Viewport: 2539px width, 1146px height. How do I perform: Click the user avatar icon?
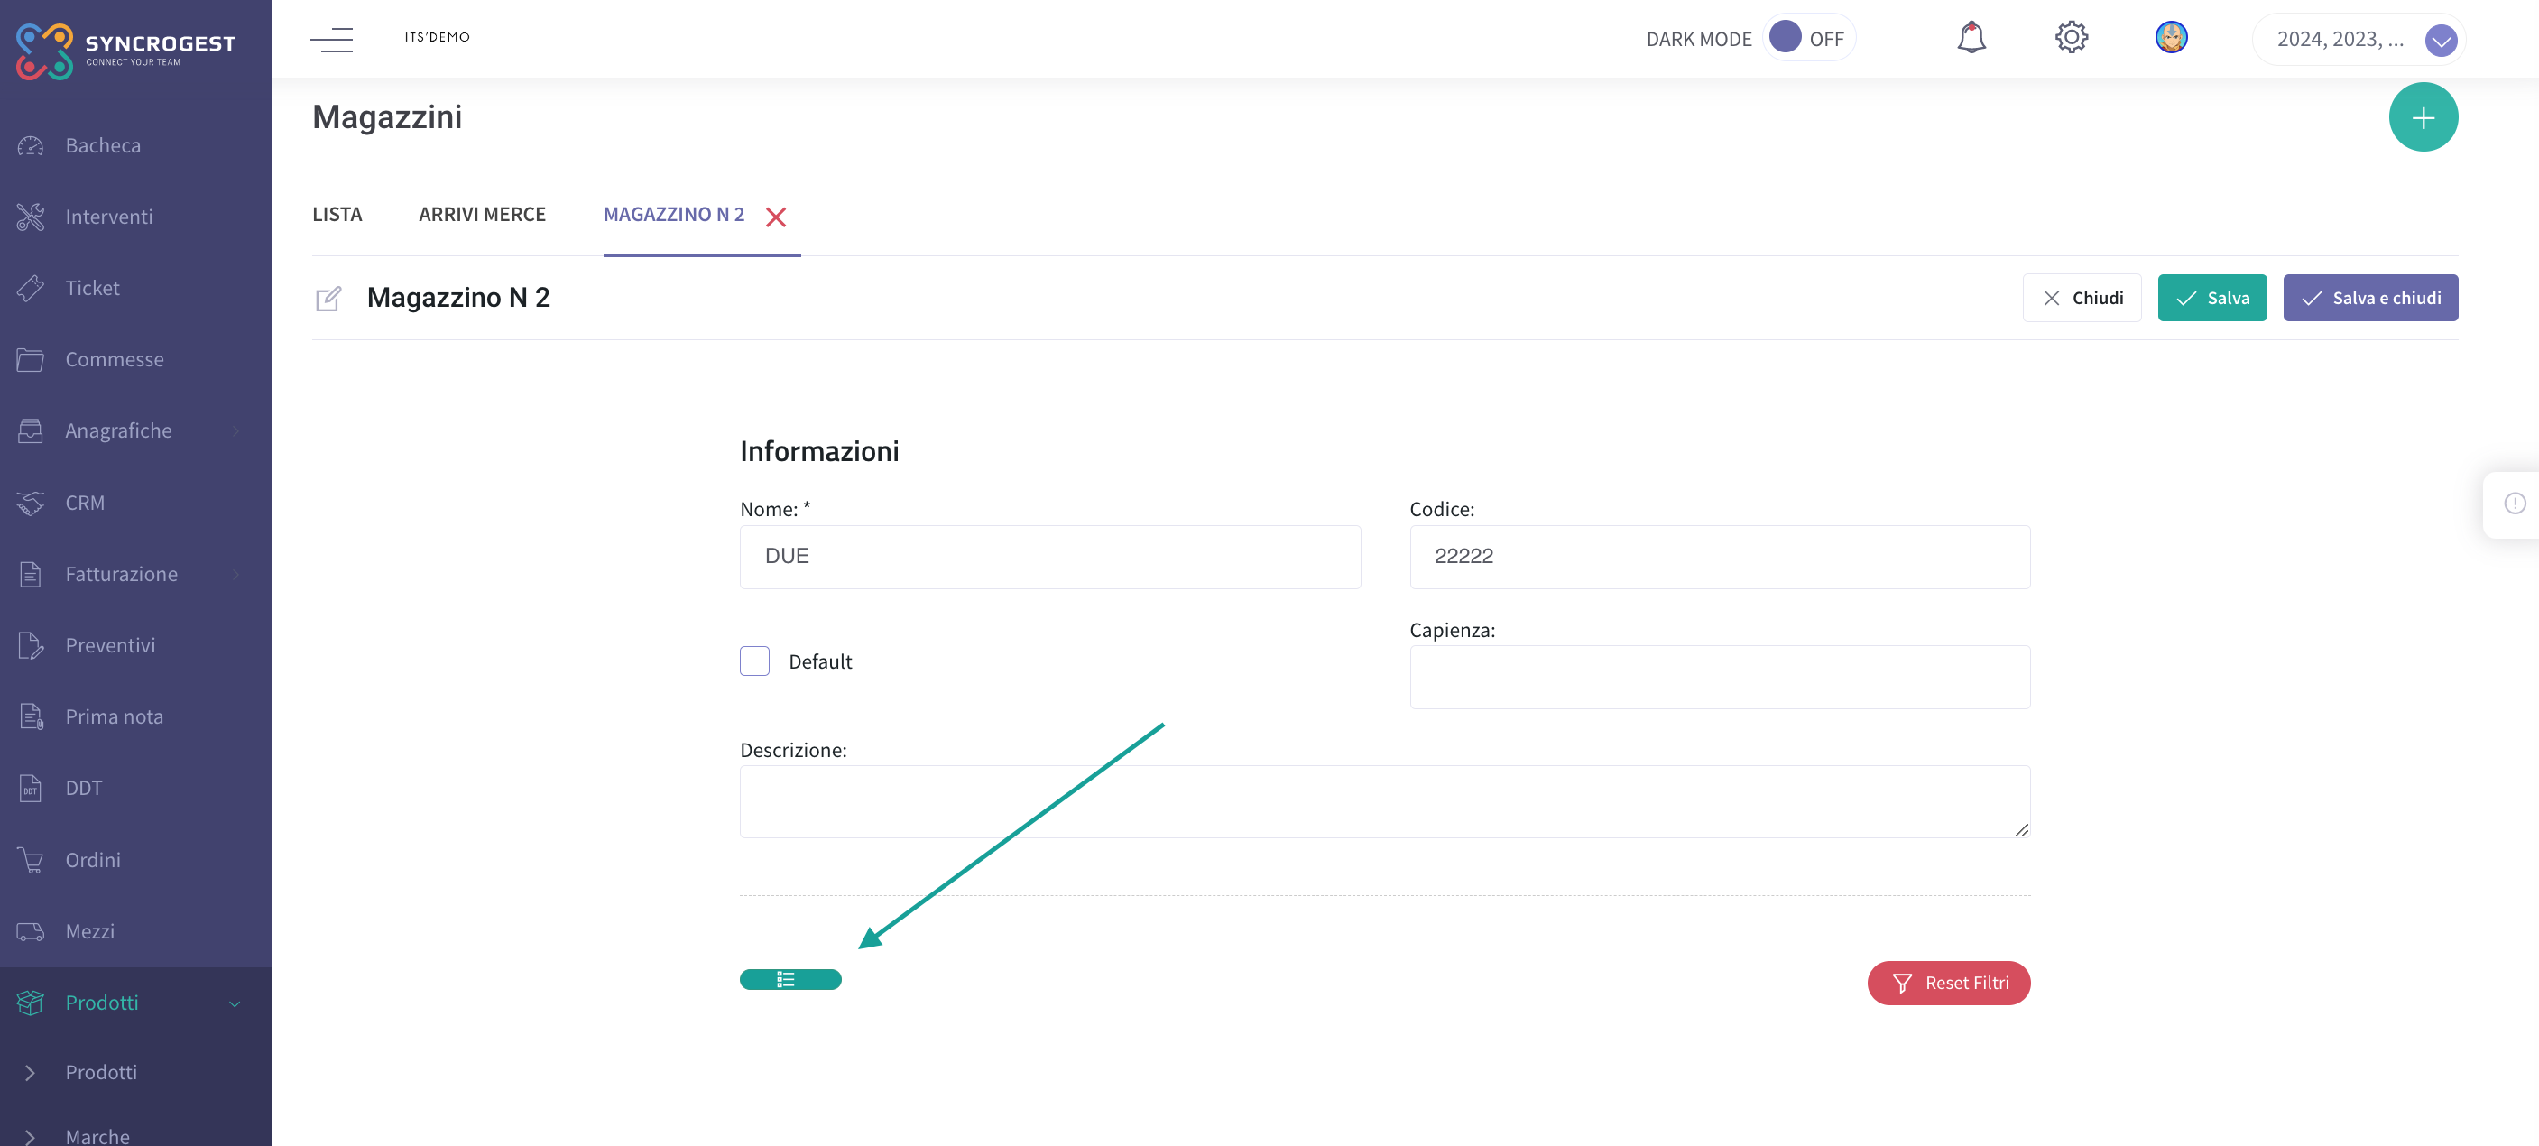[x=2172, y=37]
